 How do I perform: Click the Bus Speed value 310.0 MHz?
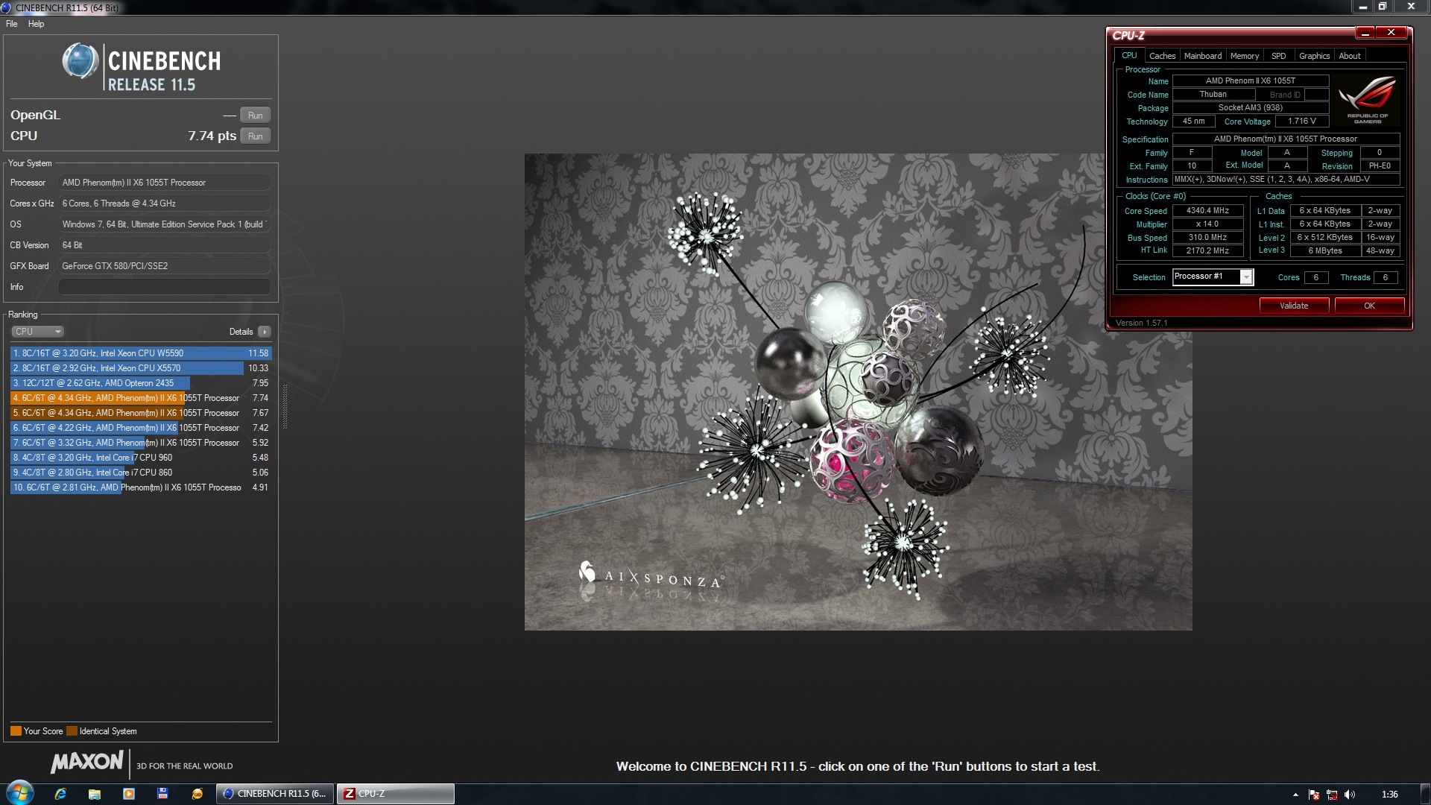coord(1207,238)
